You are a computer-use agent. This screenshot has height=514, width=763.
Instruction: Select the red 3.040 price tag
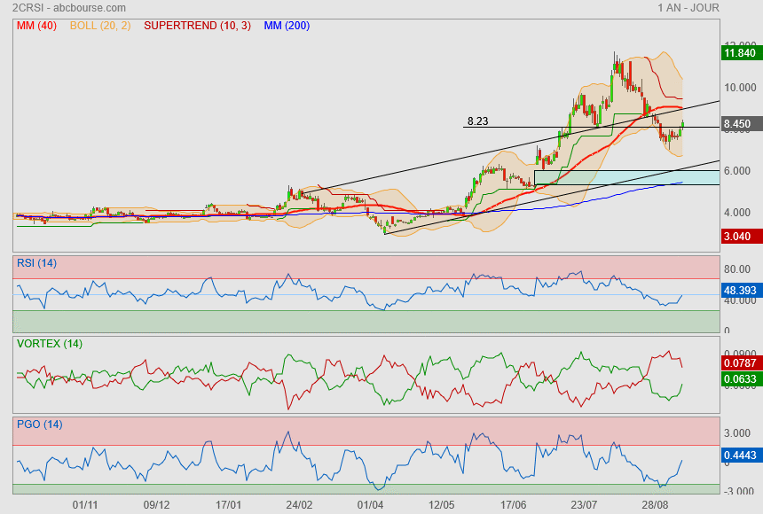739,237
